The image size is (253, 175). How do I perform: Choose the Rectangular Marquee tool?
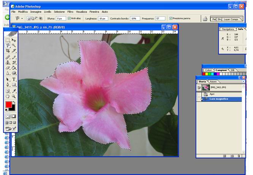8,40
